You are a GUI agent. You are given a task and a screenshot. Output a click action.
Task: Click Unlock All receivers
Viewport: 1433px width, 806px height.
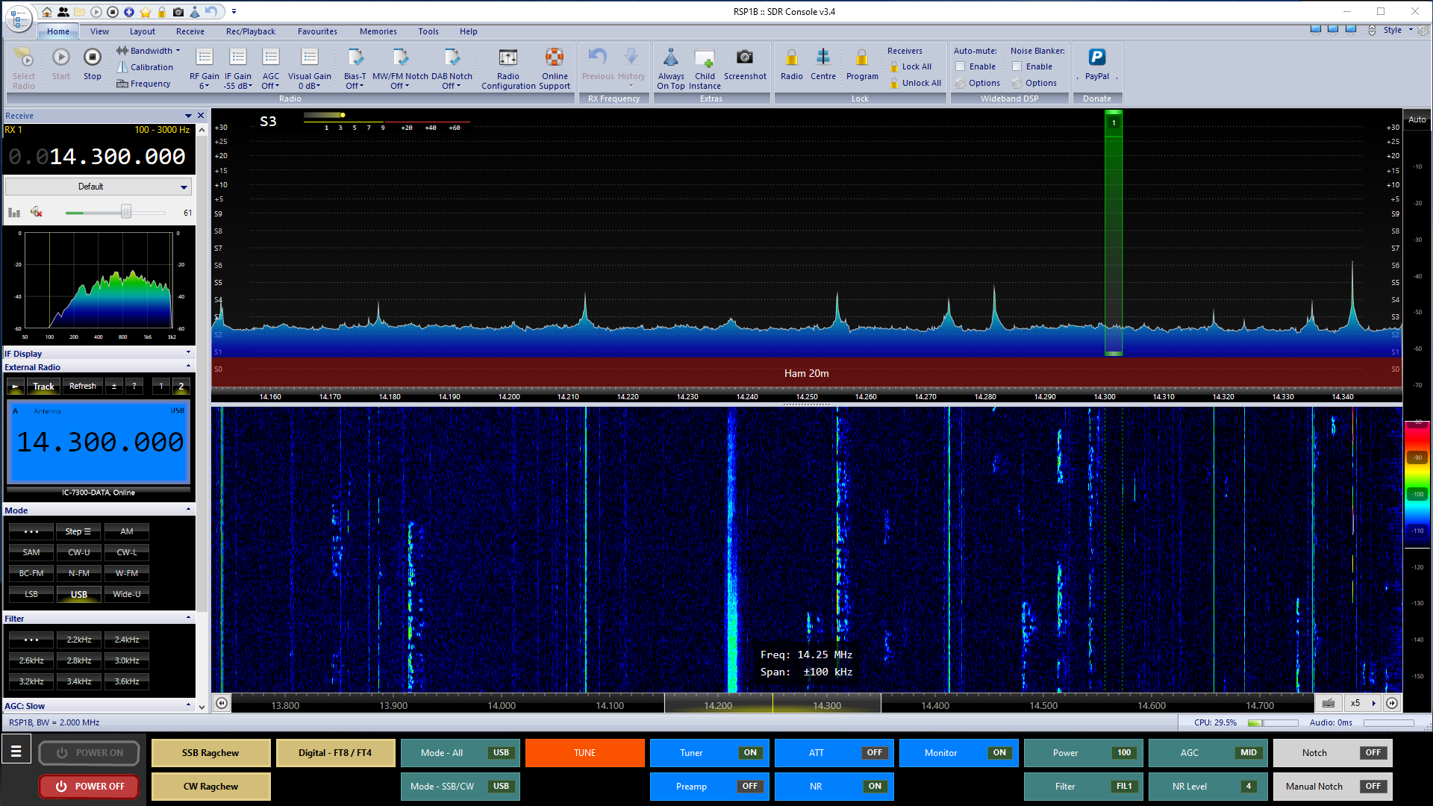pos(915,83)
